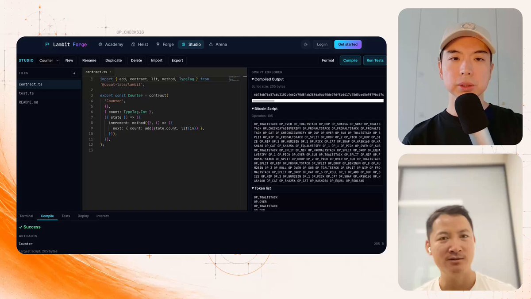Click OP_OVER in the Token list
The image size is (531, 299).
(260, 202)
